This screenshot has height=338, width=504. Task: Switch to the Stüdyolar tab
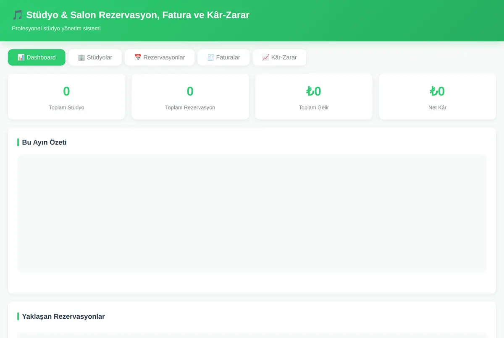click(x=95, y=57)
